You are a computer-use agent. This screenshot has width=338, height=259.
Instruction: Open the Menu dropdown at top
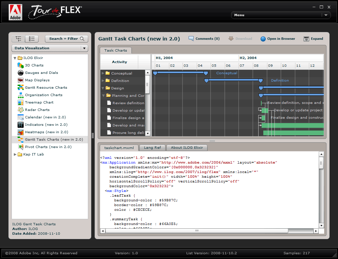[x=281, y=15]
